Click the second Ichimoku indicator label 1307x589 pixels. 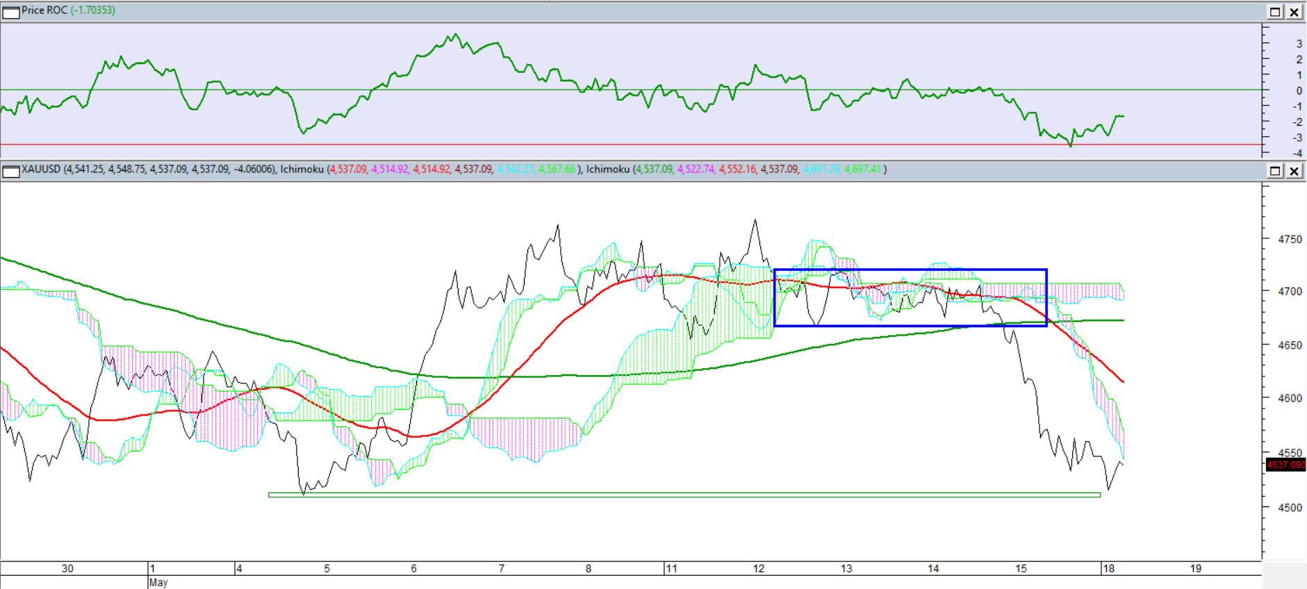coord(608,169)
